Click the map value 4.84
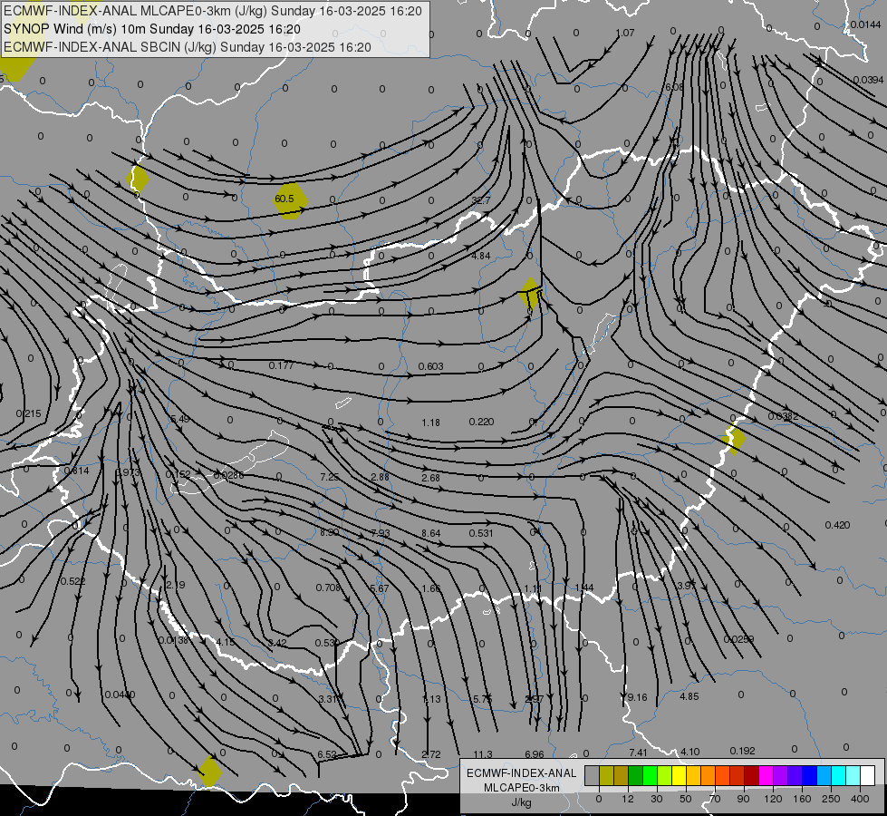The image size is (887, 816). (481, 256)
